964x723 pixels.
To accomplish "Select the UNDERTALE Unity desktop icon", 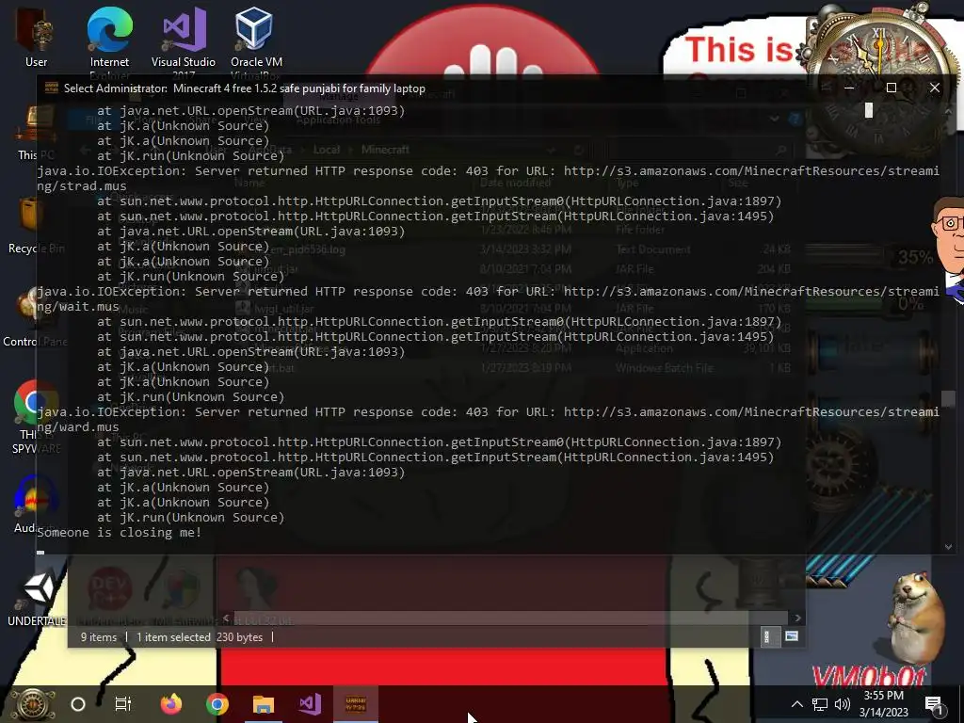I will tap(36, 596).
